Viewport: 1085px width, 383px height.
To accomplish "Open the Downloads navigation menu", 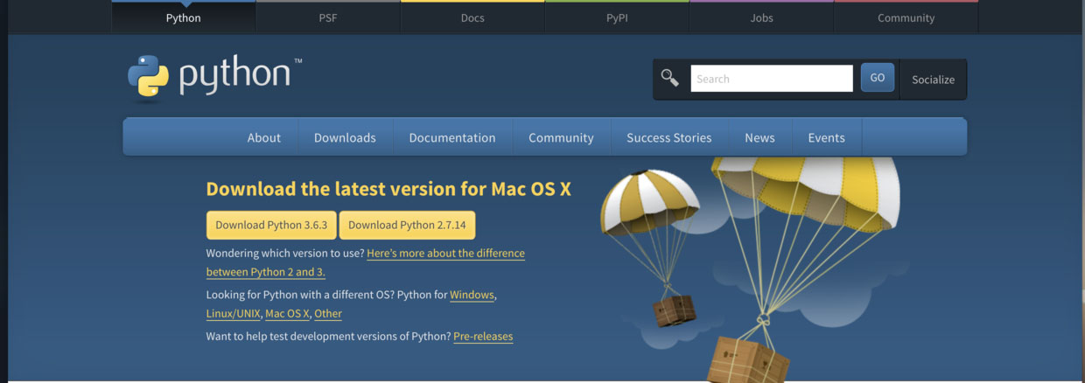I will click(345, 137).
